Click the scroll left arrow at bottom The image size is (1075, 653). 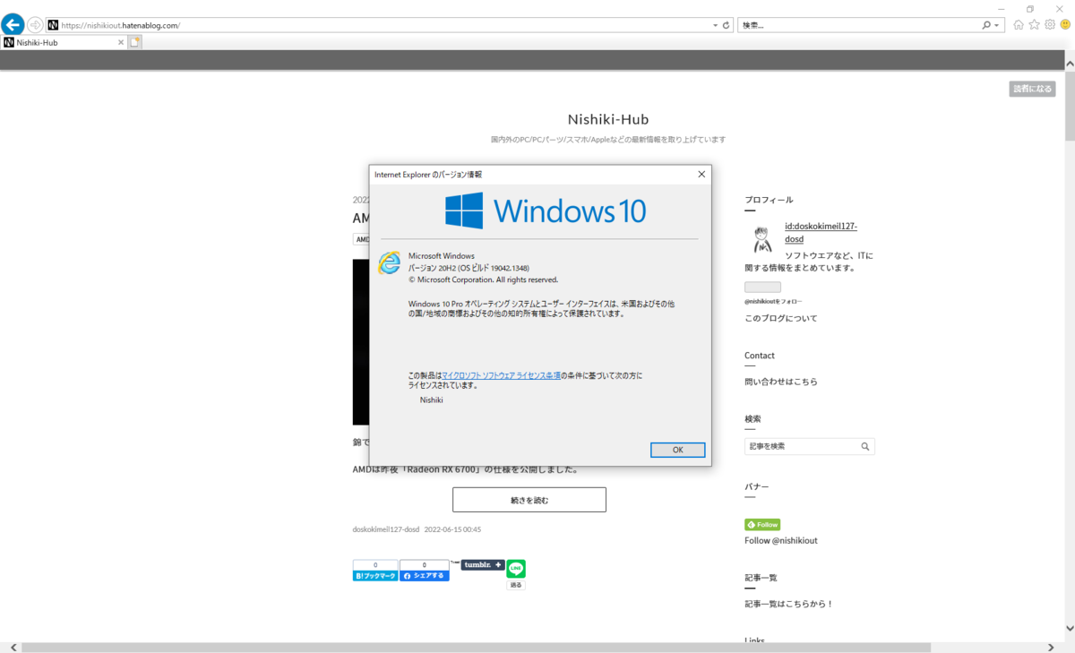click(x=13, y=647)
